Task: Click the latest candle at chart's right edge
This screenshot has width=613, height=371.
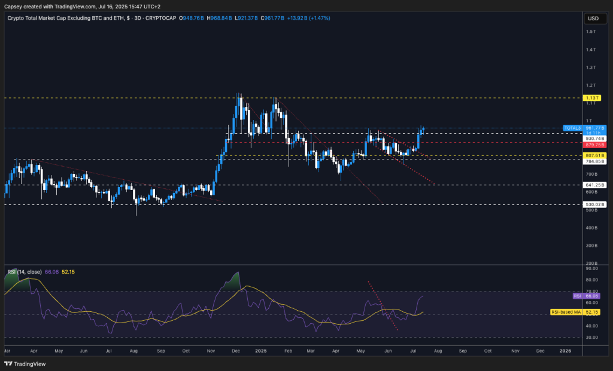Action: point(423,129)
